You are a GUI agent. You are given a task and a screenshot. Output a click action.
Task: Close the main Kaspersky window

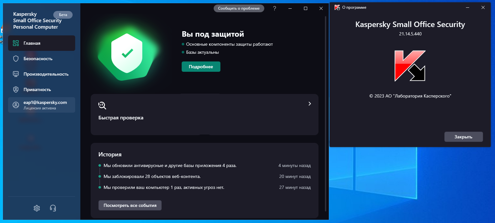[321, 8]
